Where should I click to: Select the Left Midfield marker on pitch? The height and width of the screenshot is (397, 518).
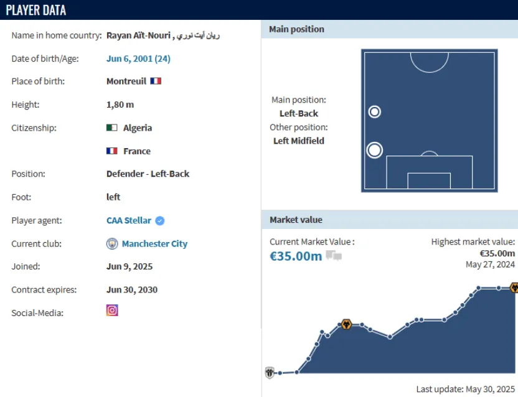pyautogui.click(x=375, y=112)
